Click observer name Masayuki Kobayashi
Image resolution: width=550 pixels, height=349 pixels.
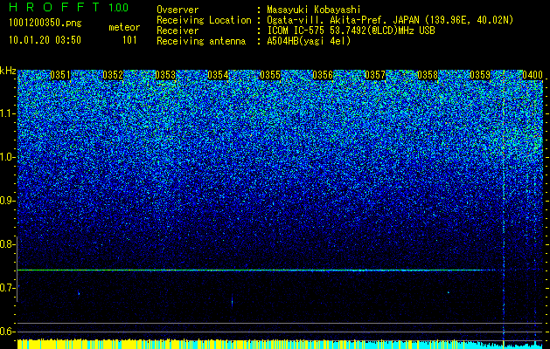click(x=314, y=10)
